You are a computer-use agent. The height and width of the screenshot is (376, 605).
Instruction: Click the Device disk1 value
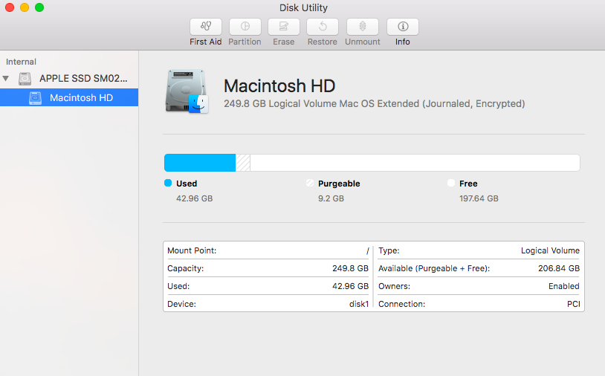[x=359, y=304]
